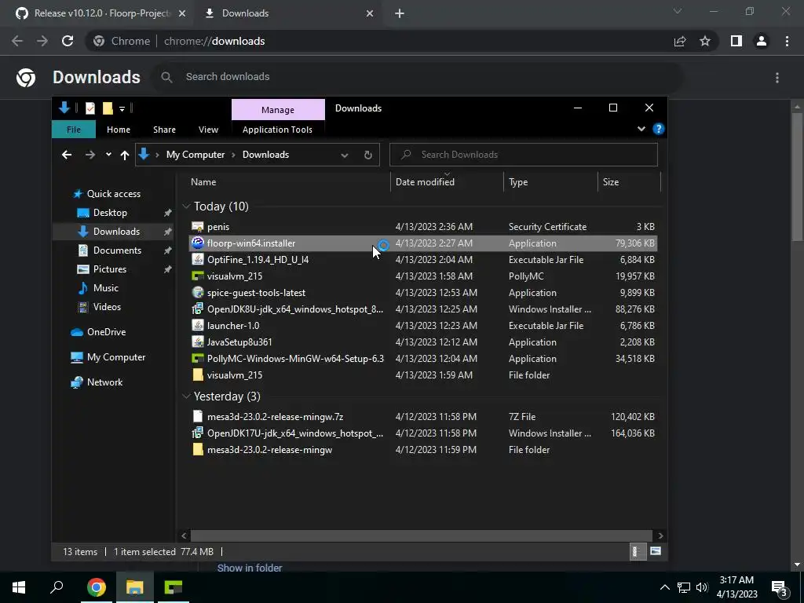Refresh the Downloads folder view
Screen dimensions: 804x603
pyautogui.click(x=367, y=155)
